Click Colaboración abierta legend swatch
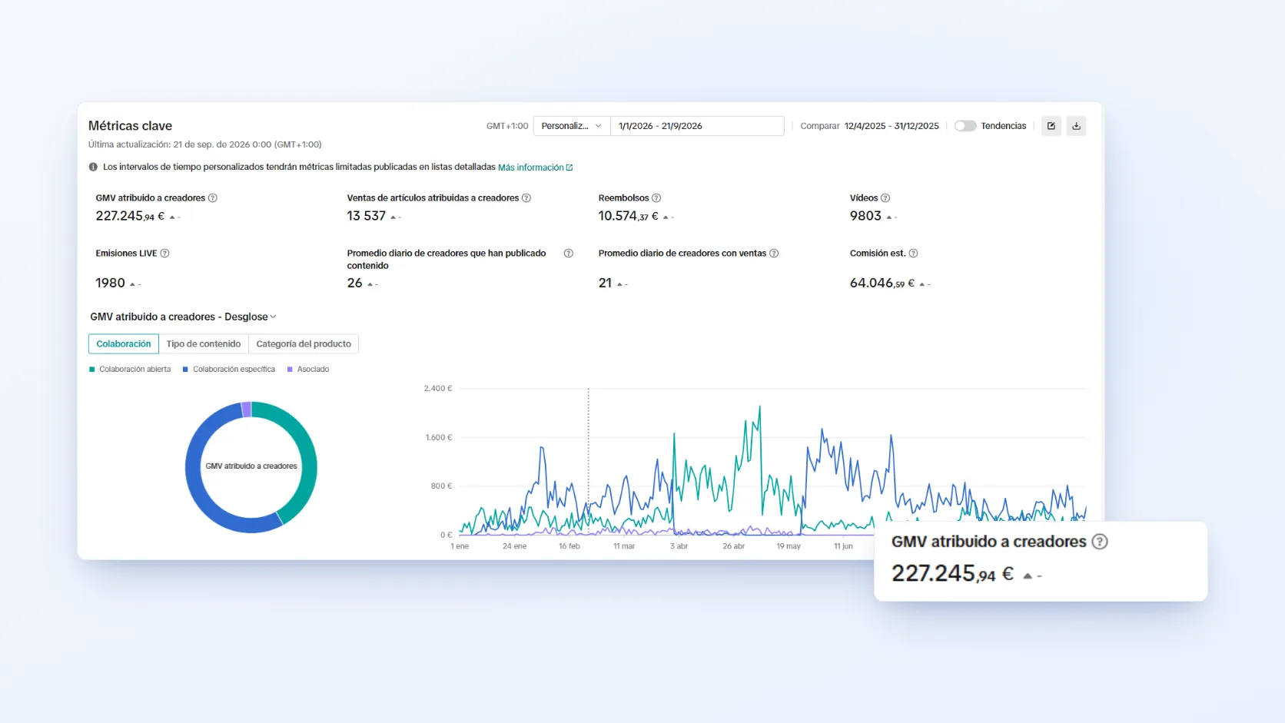This screenshot has height=723, width=1285. click(92, 370)
